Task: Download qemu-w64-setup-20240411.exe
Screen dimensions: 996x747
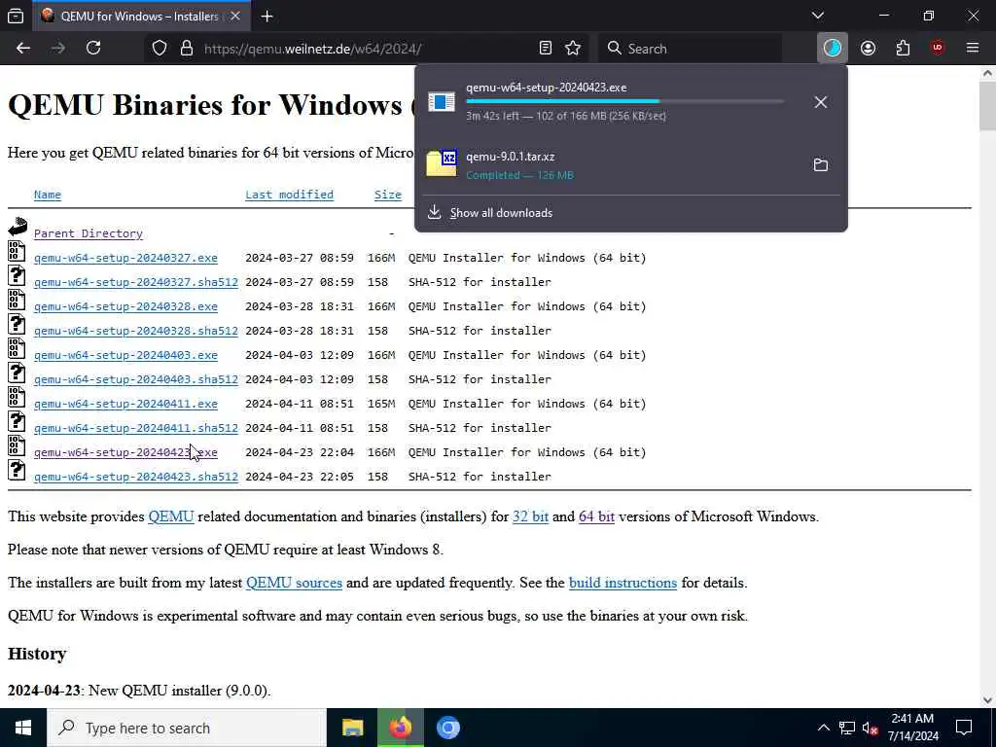Action: tap(125, 404)
